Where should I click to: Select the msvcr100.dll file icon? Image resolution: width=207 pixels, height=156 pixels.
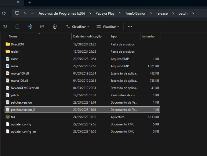8,80
